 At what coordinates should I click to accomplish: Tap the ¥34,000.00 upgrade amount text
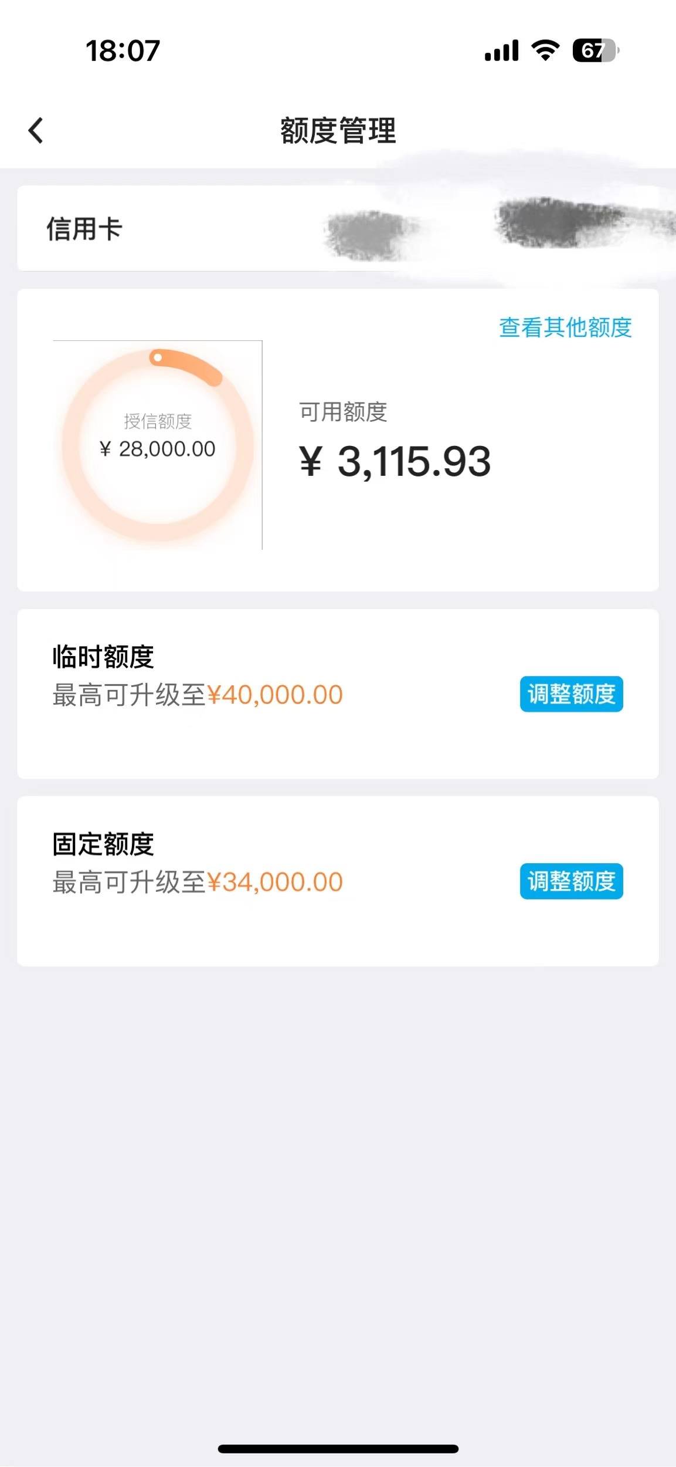coord(275,882)
